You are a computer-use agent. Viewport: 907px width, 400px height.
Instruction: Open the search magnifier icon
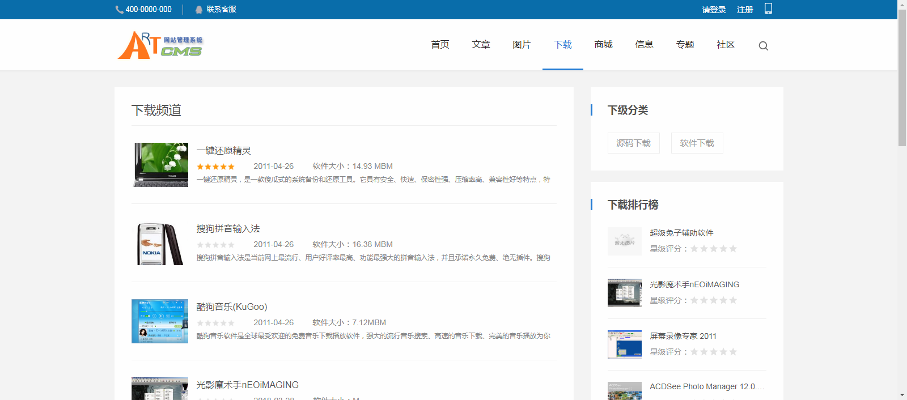pyautogui.click(x=764, y=46)
